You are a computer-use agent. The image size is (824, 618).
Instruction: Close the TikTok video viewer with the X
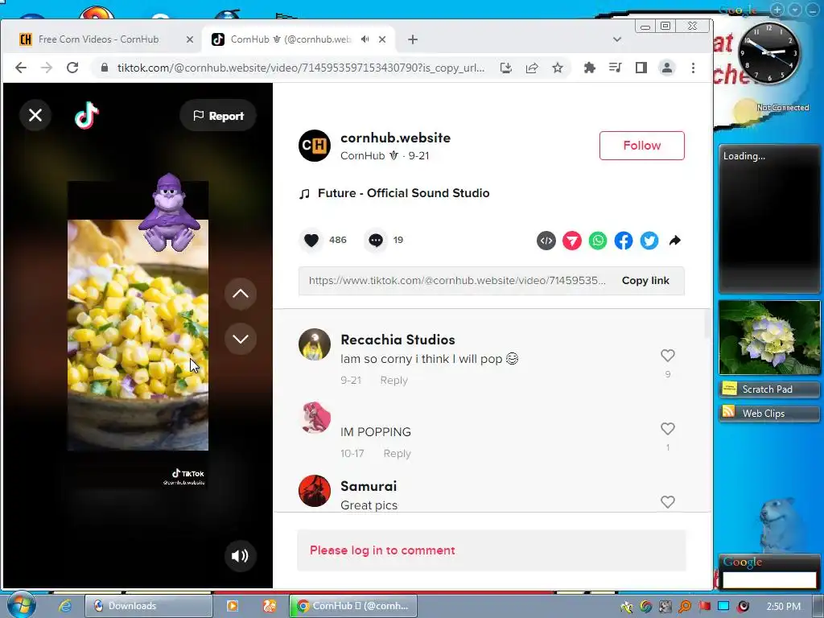click(x=35, y=115)
